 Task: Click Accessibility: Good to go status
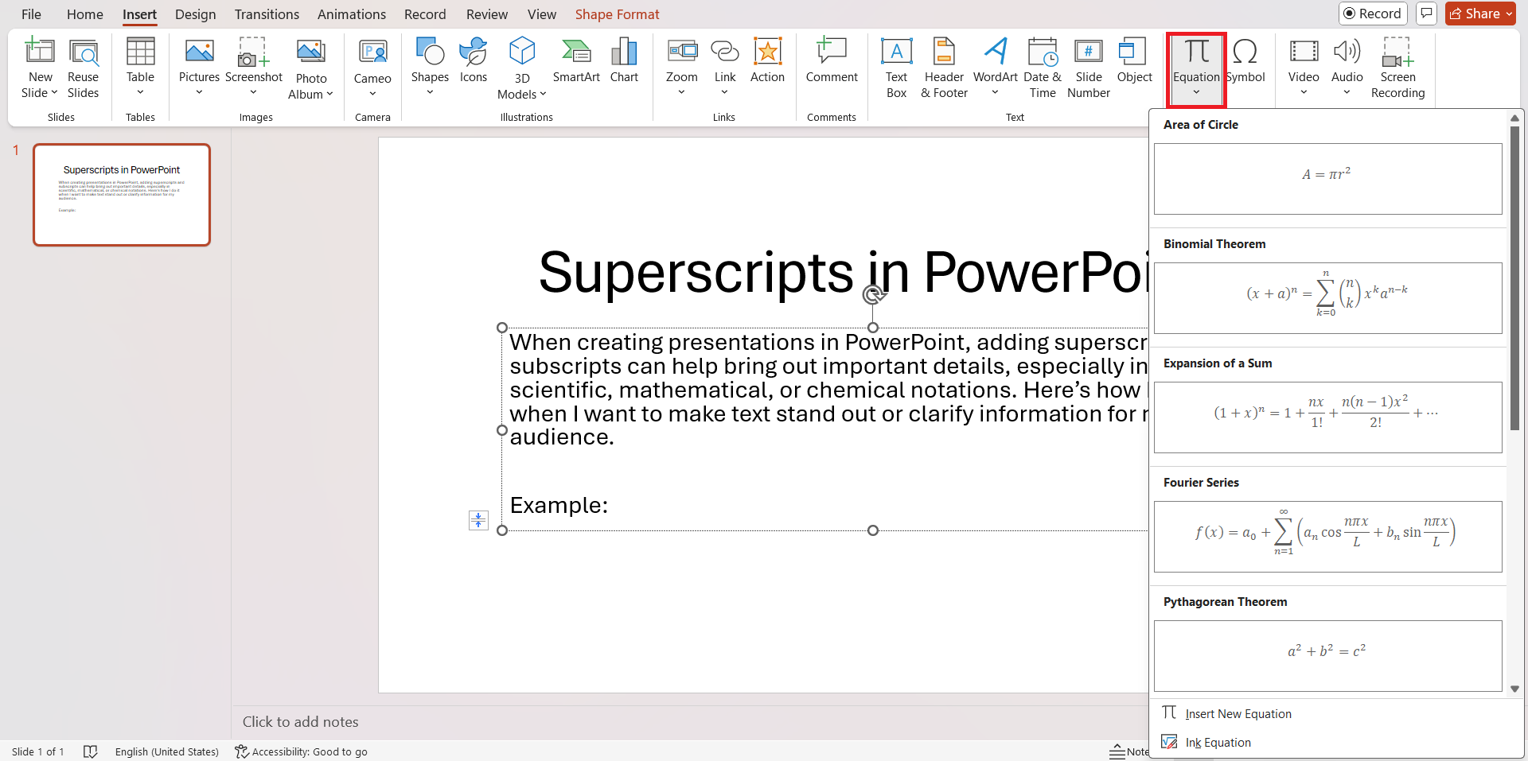[x=302, y=751]
